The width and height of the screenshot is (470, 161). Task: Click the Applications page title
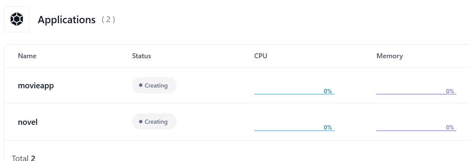point(67,20)
